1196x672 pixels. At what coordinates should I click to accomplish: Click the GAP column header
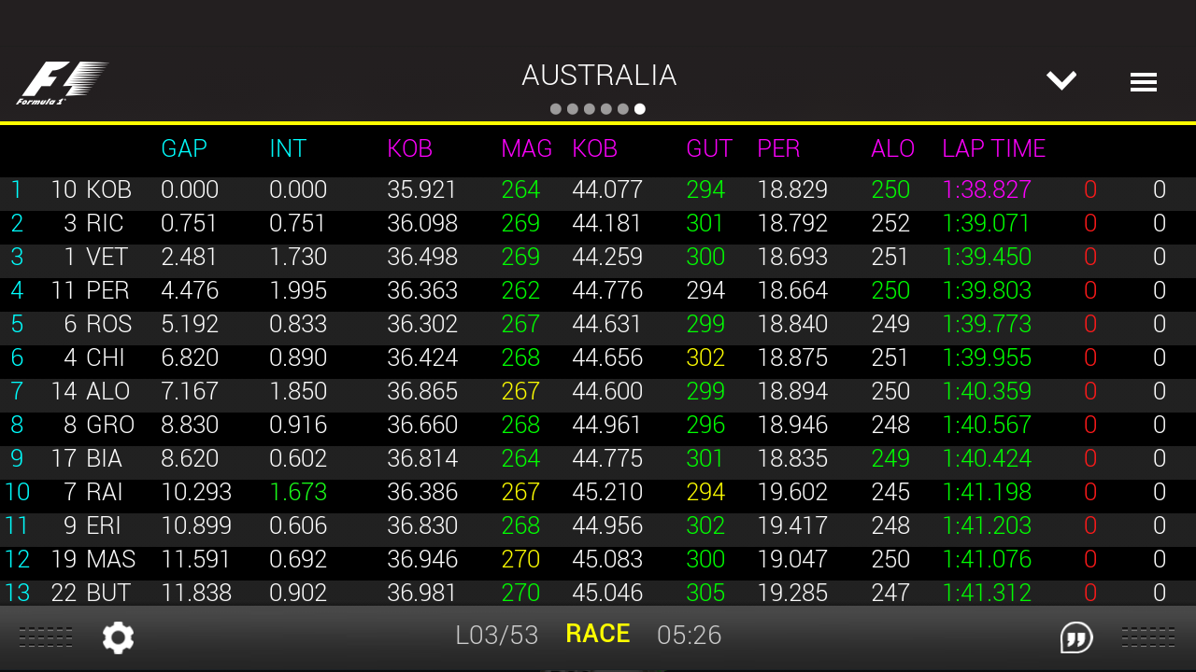[x=183, y=148]
